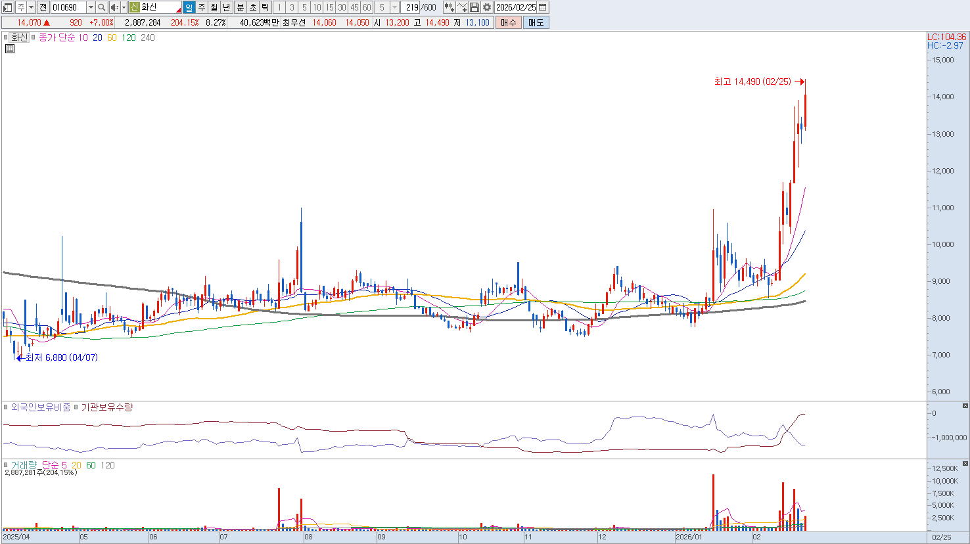970x544 pixels.
Task: Open chart settings gear icon
Action: pyautogui.click(x=487, y=7)
